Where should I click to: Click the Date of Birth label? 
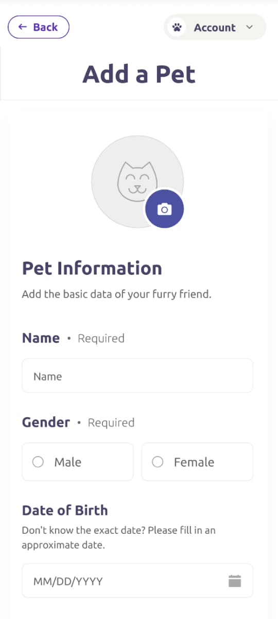click(x=65, y=510)
